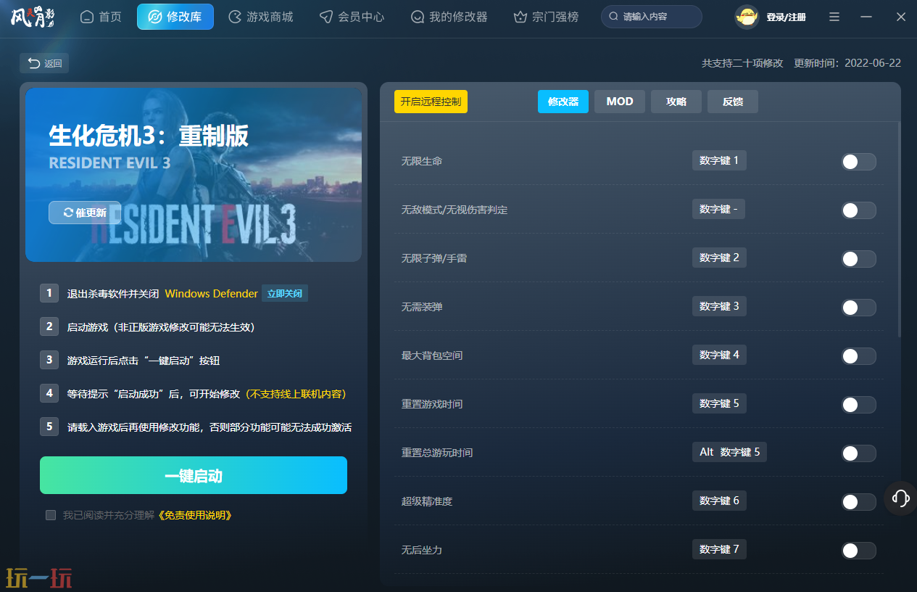
Task: Open the 宗门强榜 ranking tab
Action: pos(546,17)
